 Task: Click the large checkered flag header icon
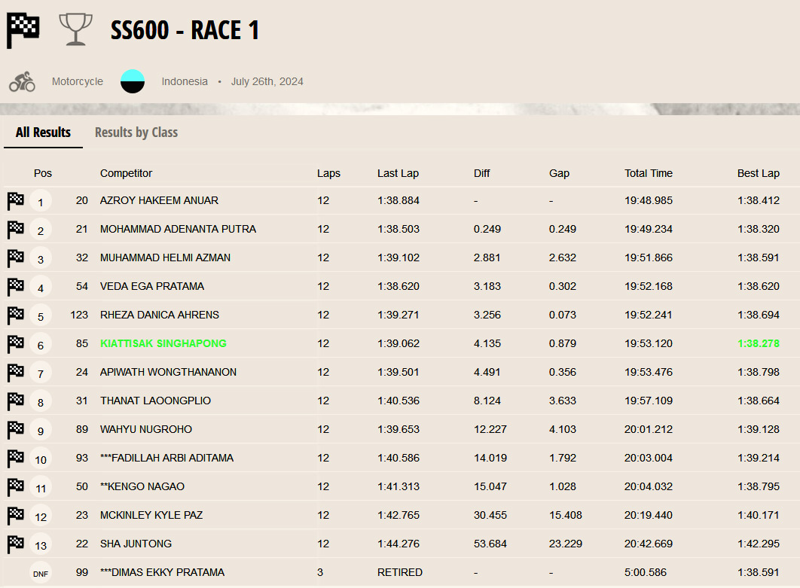pos(23,30)
